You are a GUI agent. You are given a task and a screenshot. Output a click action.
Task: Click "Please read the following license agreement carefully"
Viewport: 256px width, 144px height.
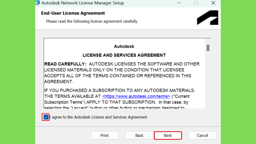coord(92,21)
